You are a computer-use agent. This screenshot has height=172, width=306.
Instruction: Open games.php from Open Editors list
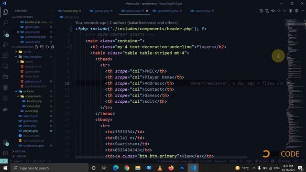point(32,27)
